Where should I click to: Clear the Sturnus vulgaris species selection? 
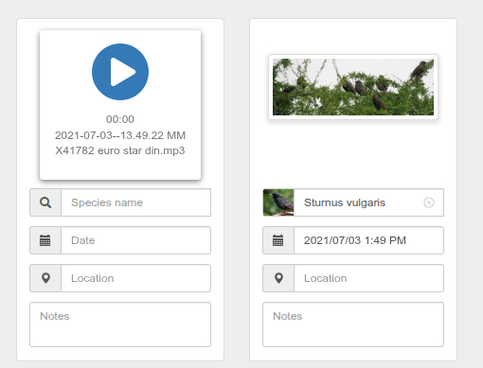tap(428, 202)
